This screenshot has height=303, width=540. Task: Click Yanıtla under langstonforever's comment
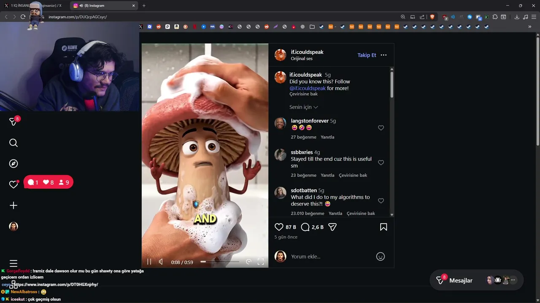click(x=327, y=137)
